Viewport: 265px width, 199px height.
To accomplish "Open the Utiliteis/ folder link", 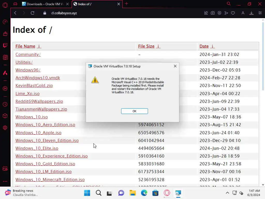I will tap(24, 62).
